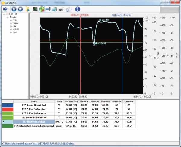Click the Mittelwert column header
Viewport: 181px width, 147px height.
[x=105, y=102]
